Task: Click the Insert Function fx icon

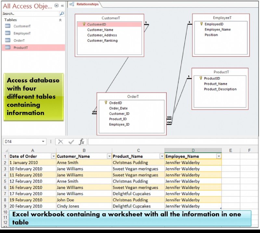Action: point(82,142)
